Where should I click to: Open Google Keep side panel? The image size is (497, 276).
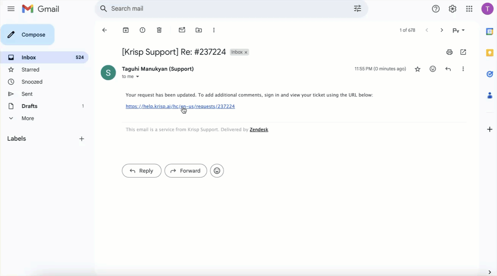coord(490,53)
